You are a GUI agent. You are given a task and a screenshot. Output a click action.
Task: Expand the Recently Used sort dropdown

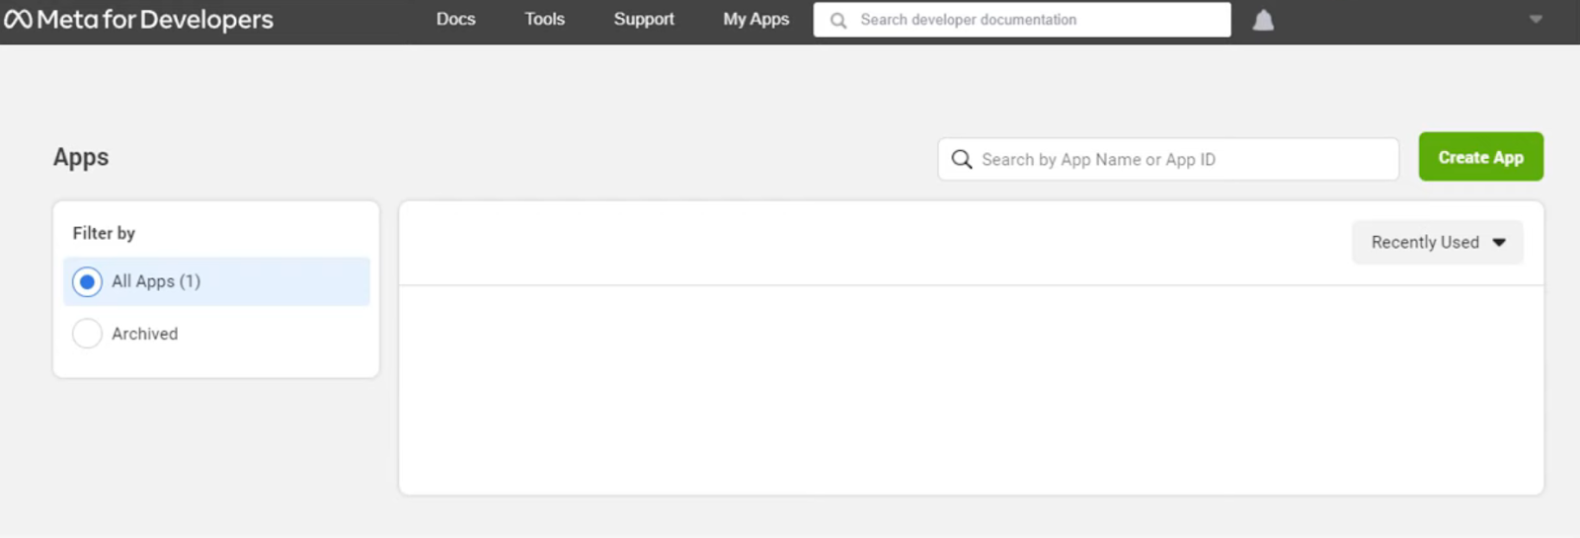[x=1437, y=242]
